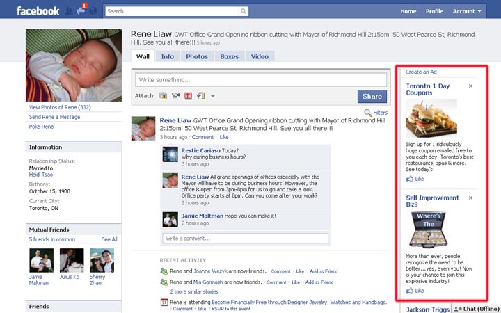This screenshot has width=501, height=313.
Task: Open messages icon with red badge
Action: coord(81,11)
